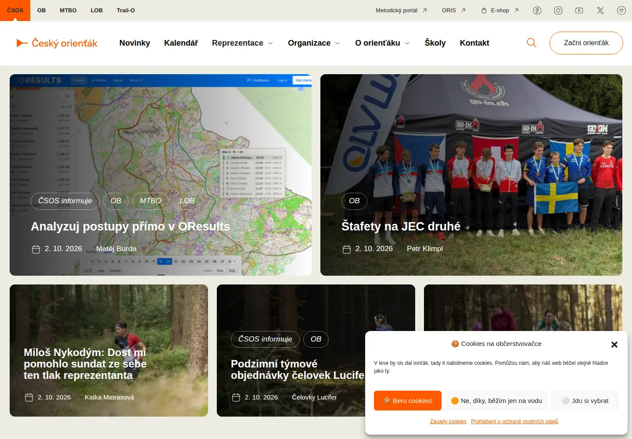Select ČSOS informuje tag on Podzimní article
The width and height of the screenshot is (632, 439).
coord(265,339)
